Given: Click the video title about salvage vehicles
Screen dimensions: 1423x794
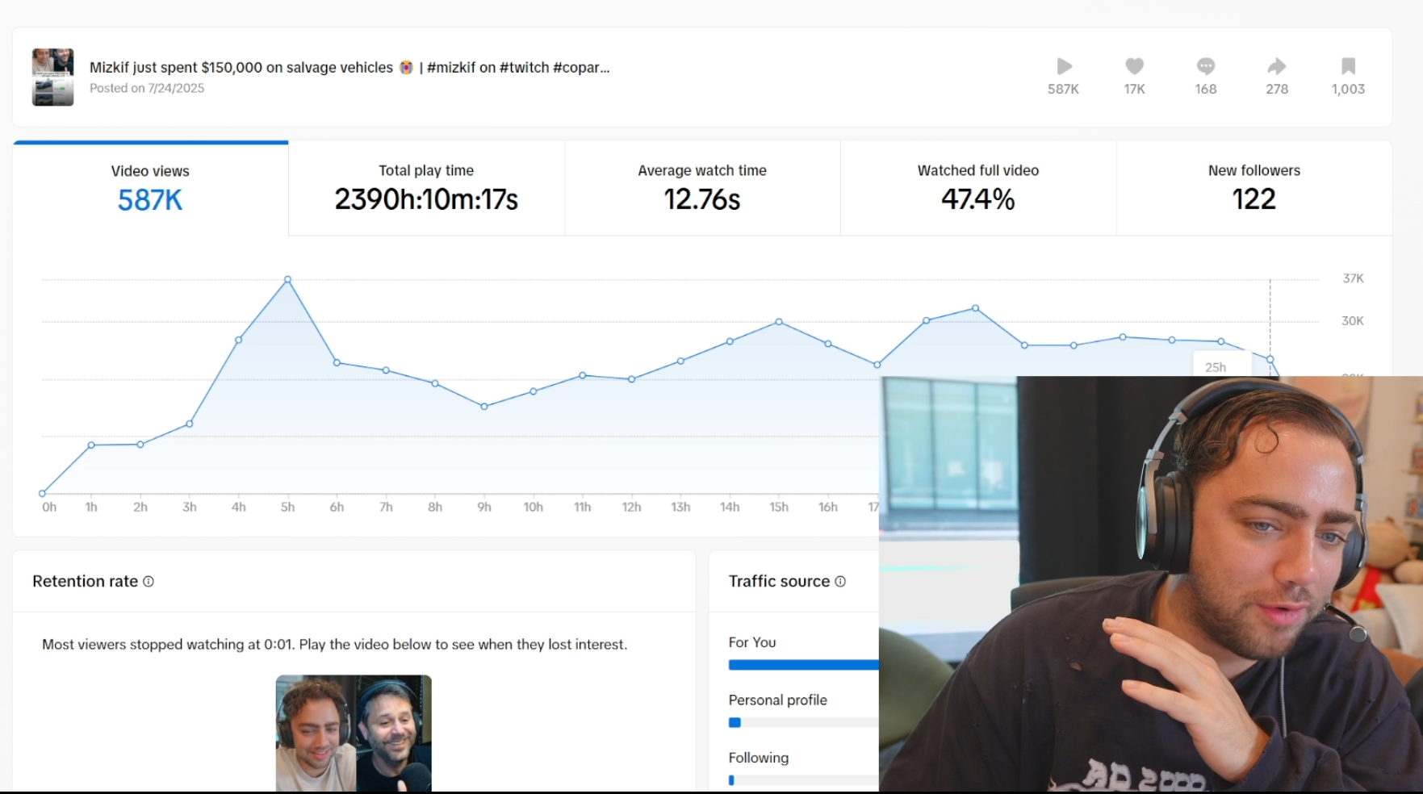Looking at the screenshot, I should (349, 68).
